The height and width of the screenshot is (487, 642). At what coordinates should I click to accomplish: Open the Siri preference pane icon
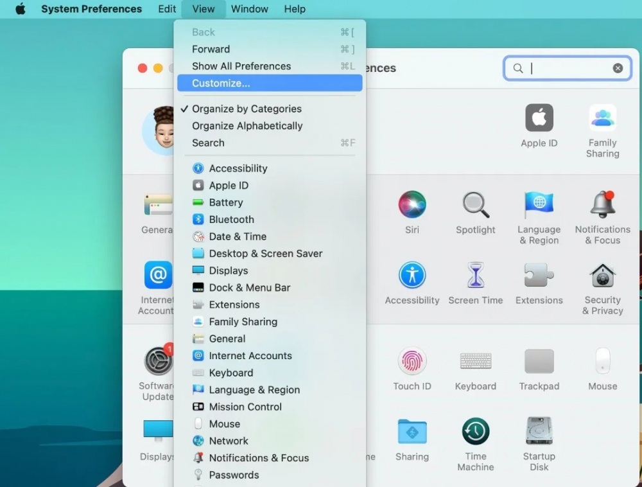412,205
